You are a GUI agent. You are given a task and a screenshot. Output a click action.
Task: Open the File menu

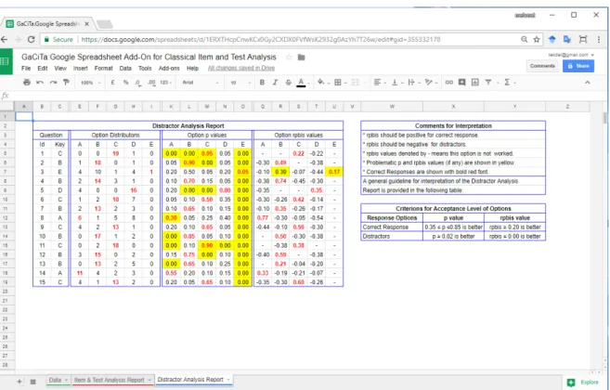coord(26,68)
